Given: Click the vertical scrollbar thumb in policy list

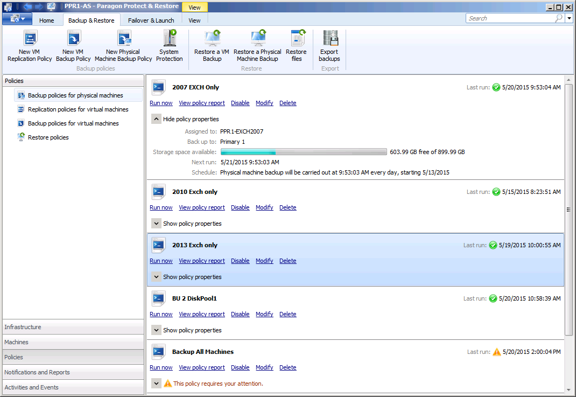Looking at the screenshot, I should point(568,210).
